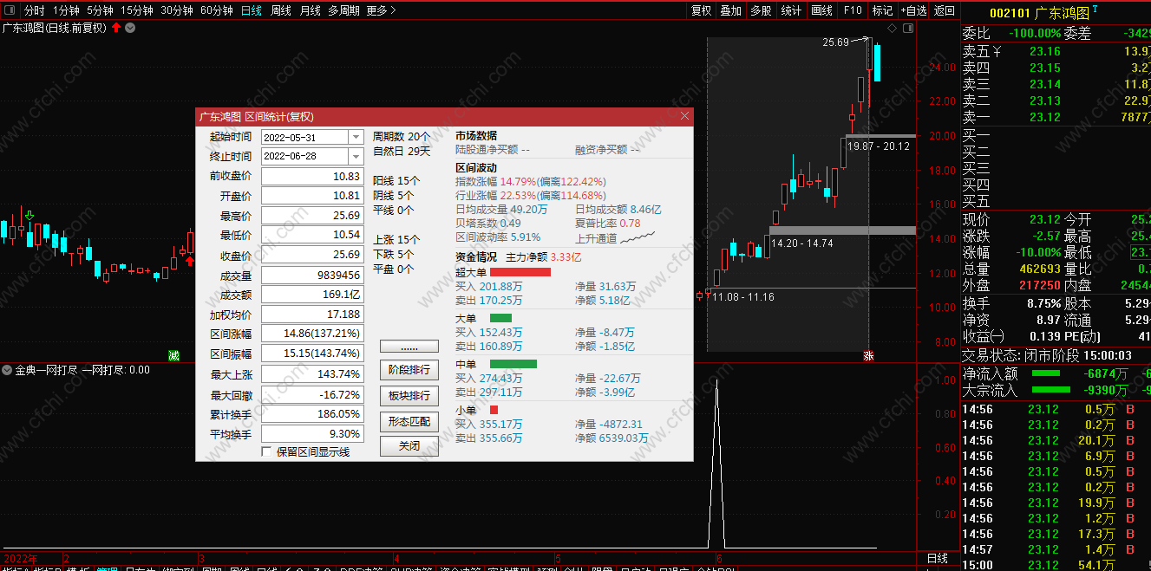Click the 前收盘价 field showing 10.83
The height and width of the screenshot is (571, 1151).
[312, 176]
